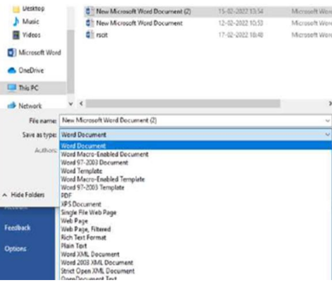Screen dimensions: 332x286
Task: Open the File name dropdown arrow
Action: point(327,121)
